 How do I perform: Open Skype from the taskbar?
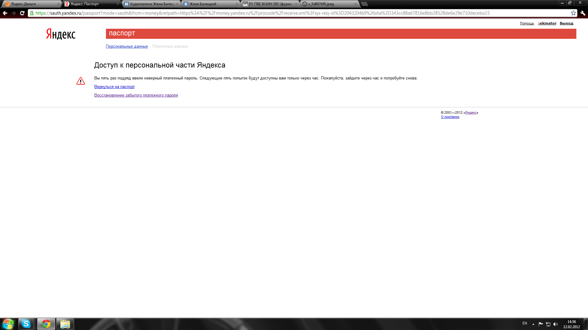26,324
